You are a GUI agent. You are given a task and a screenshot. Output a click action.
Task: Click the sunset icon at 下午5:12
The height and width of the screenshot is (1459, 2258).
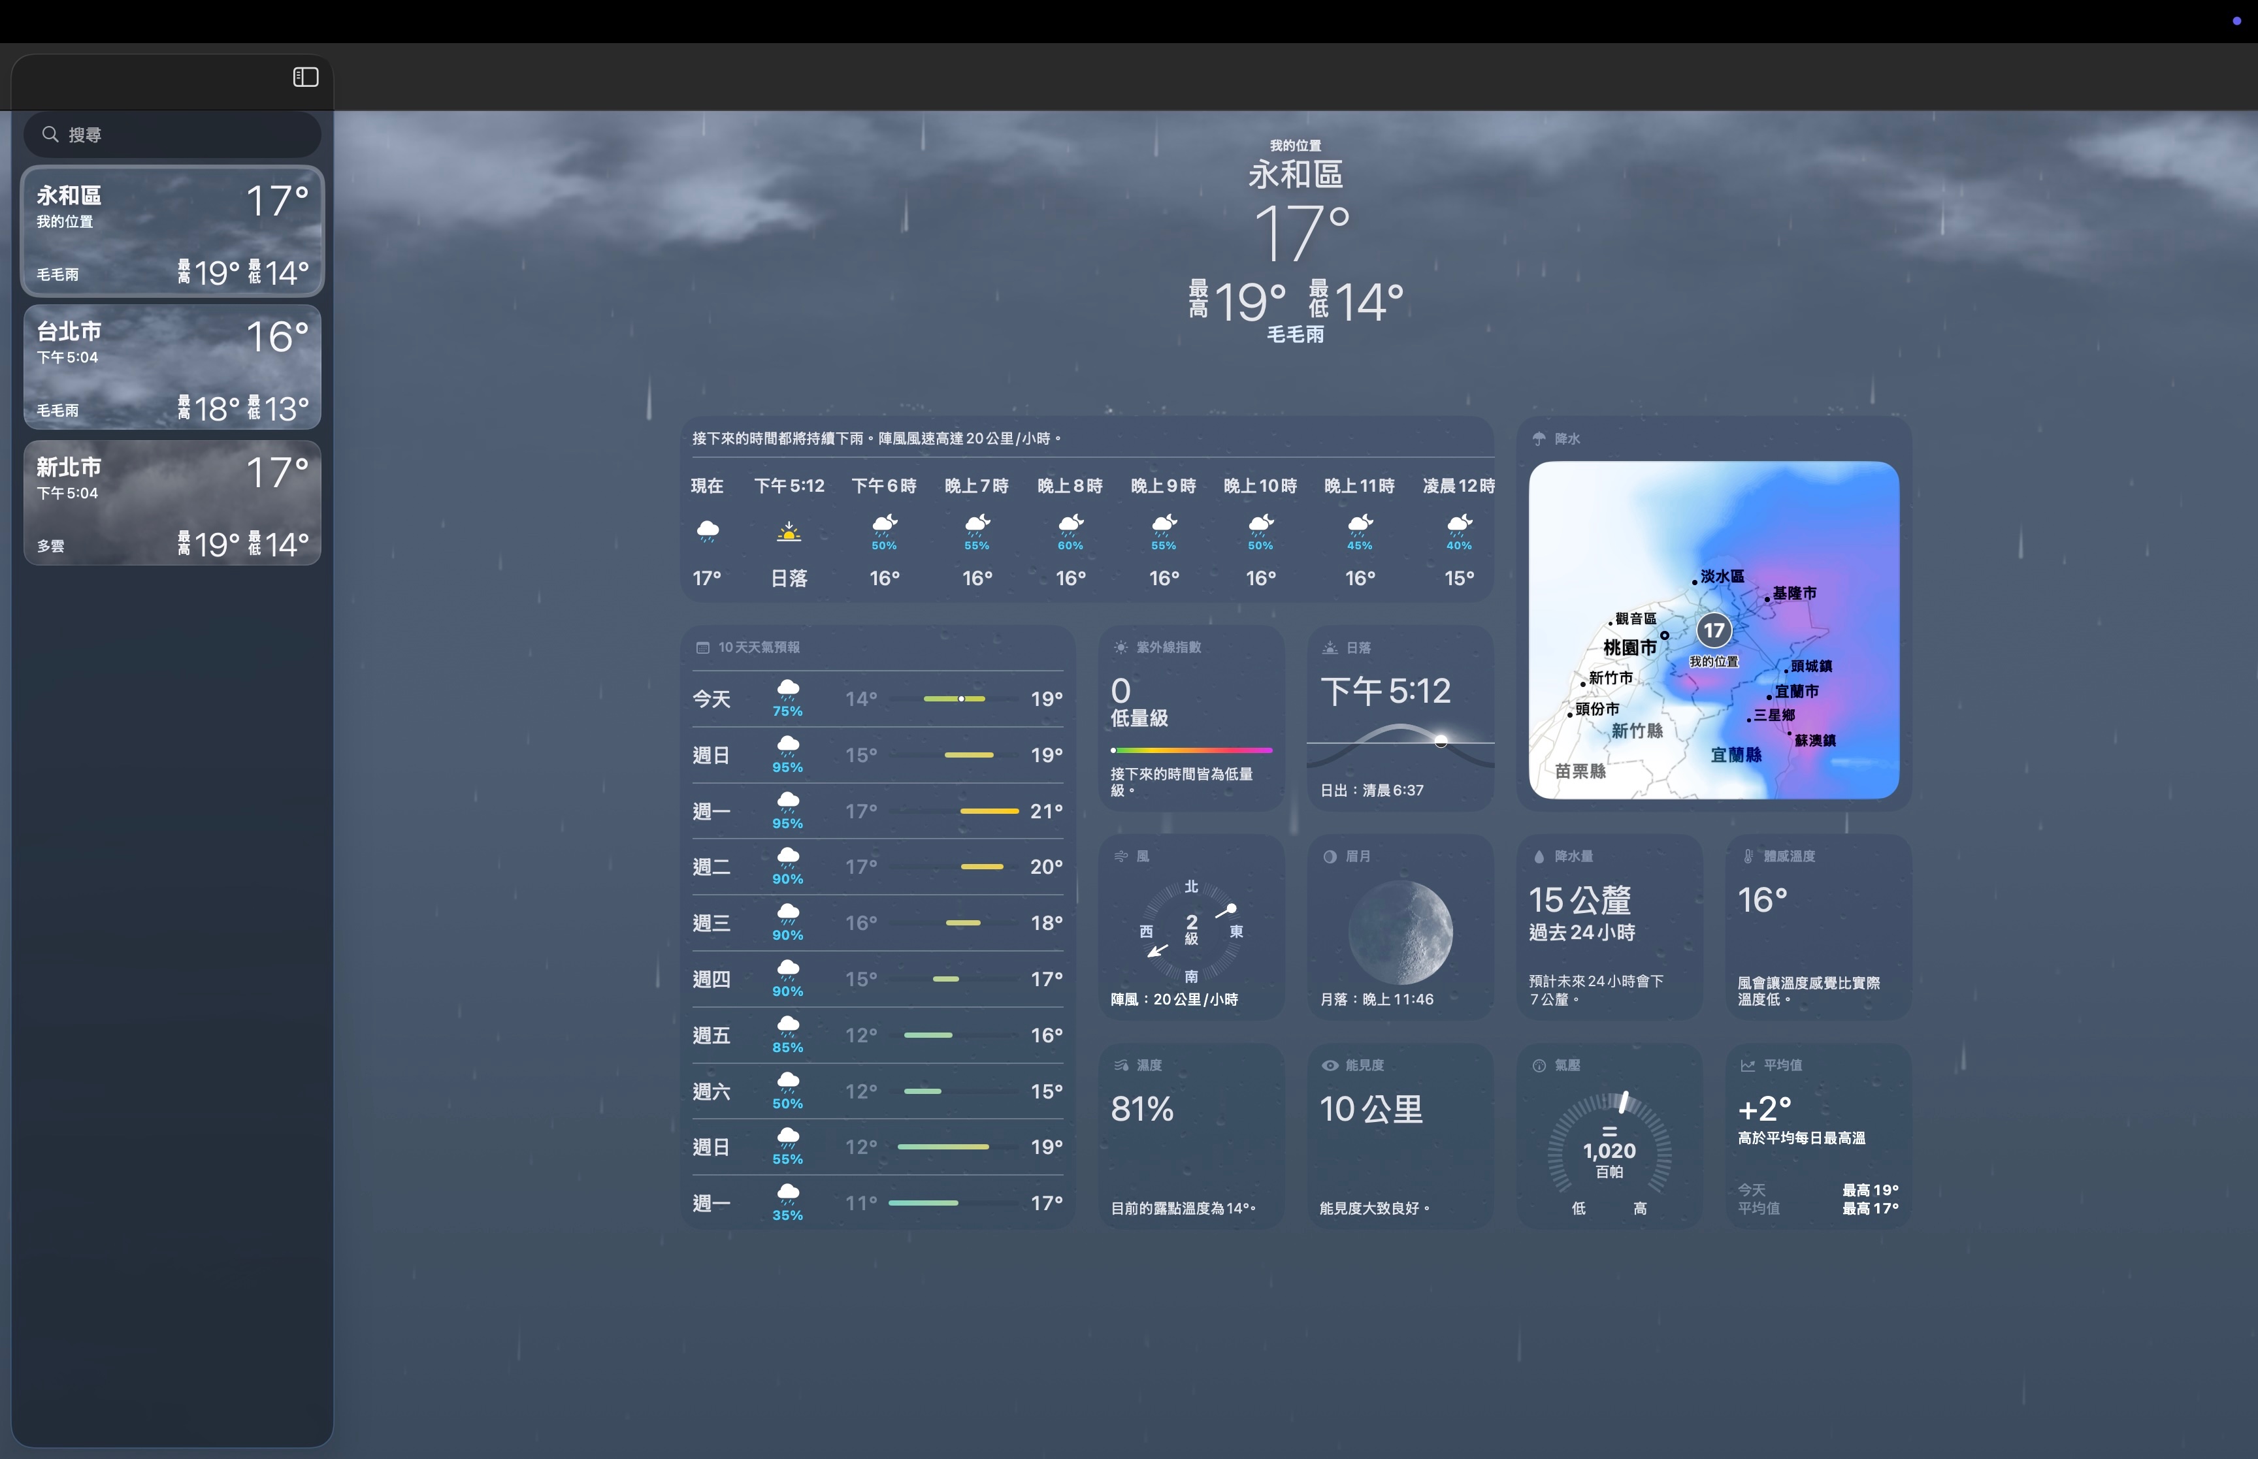[x=789, y=532]
